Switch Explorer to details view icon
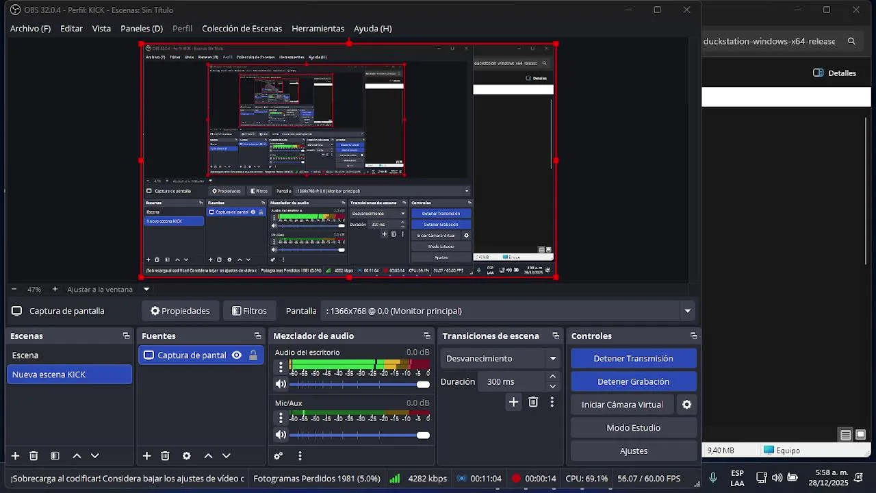 (x=846, y=435)
